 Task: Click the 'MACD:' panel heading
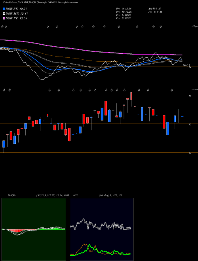coord(12,195)
